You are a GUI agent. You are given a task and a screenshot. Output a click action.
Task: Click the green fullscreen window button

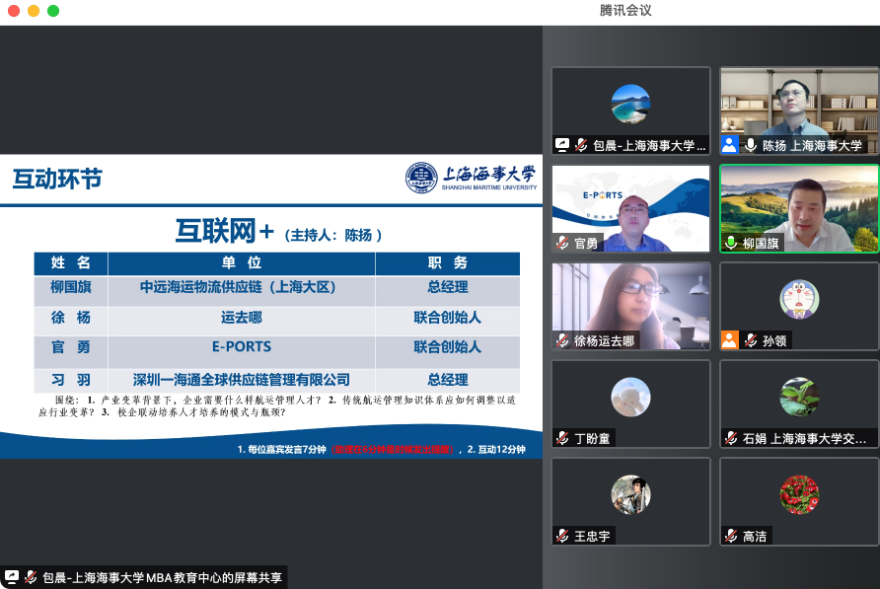point(53,11)
